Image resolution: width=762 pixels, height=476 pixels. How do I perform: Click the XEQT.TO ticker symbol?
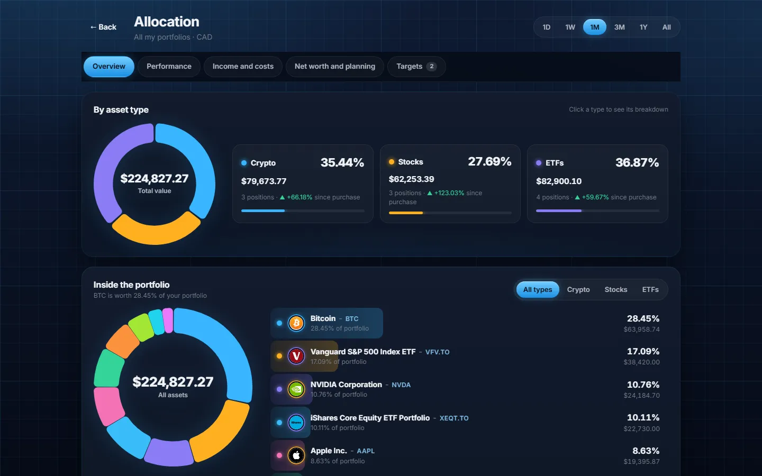454,418
